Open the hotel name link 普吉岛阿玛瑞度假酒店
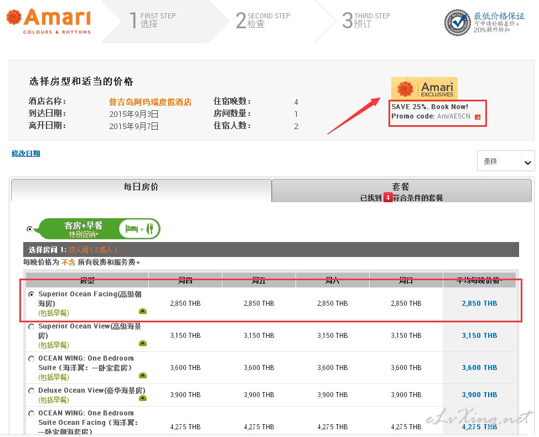The image size is (539, 437). (x=150, y=102)
